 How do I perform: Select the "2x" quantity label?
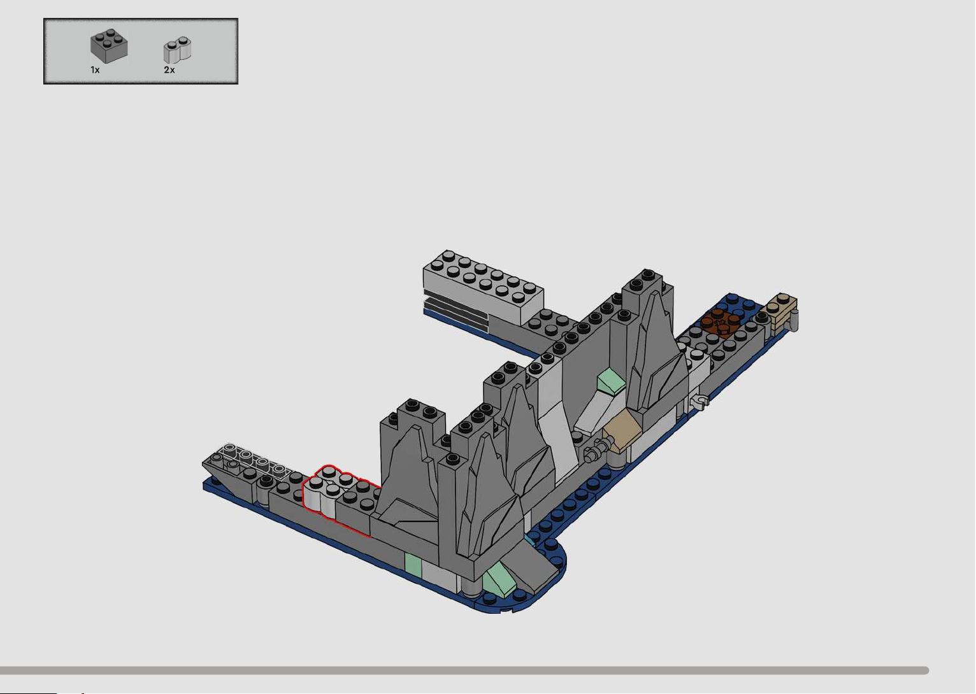[169, 70]
